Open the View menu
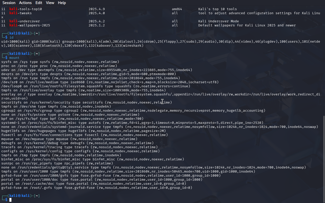The image size is (325, 203). [50, 3]
